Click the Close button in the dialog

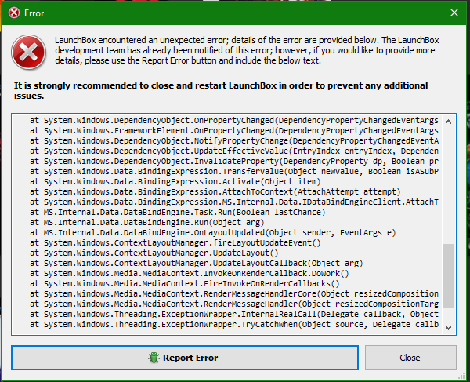coord(410,358)
